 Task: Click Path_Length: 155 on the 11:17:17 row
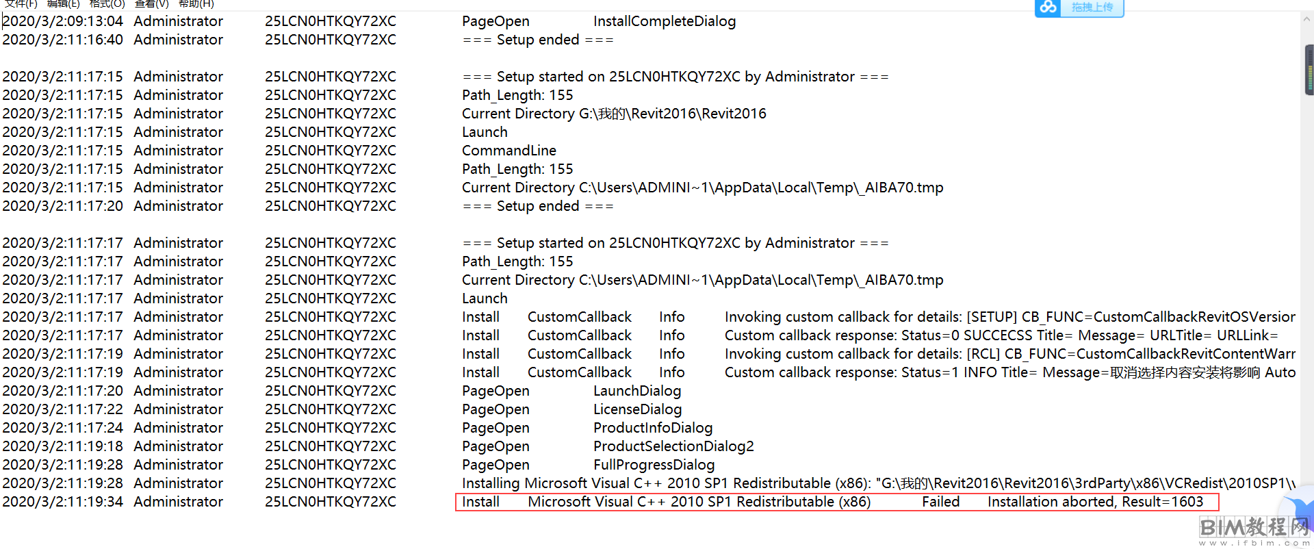point(517,261)
